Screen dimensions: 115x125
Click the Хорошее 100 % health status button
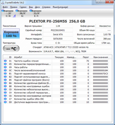click(x=11, y=34)
